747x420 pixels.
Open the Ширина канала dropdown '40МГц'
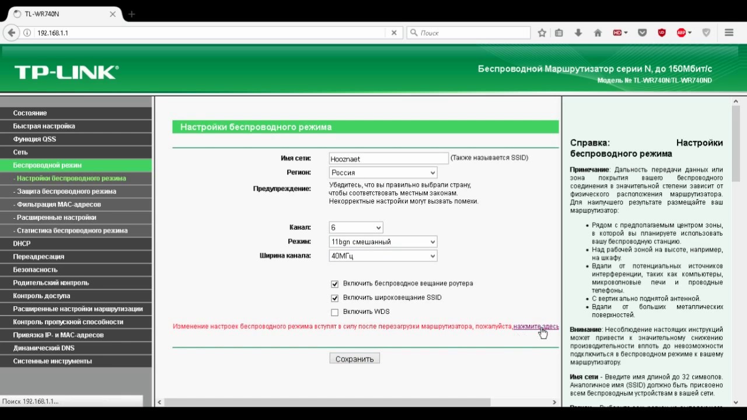pyautogui.click(x=383, y=256)
